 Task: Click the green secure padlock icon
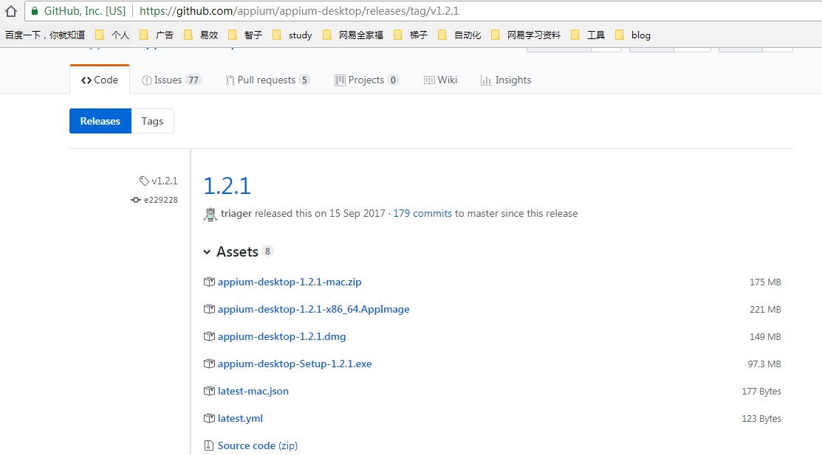point(35,11)
